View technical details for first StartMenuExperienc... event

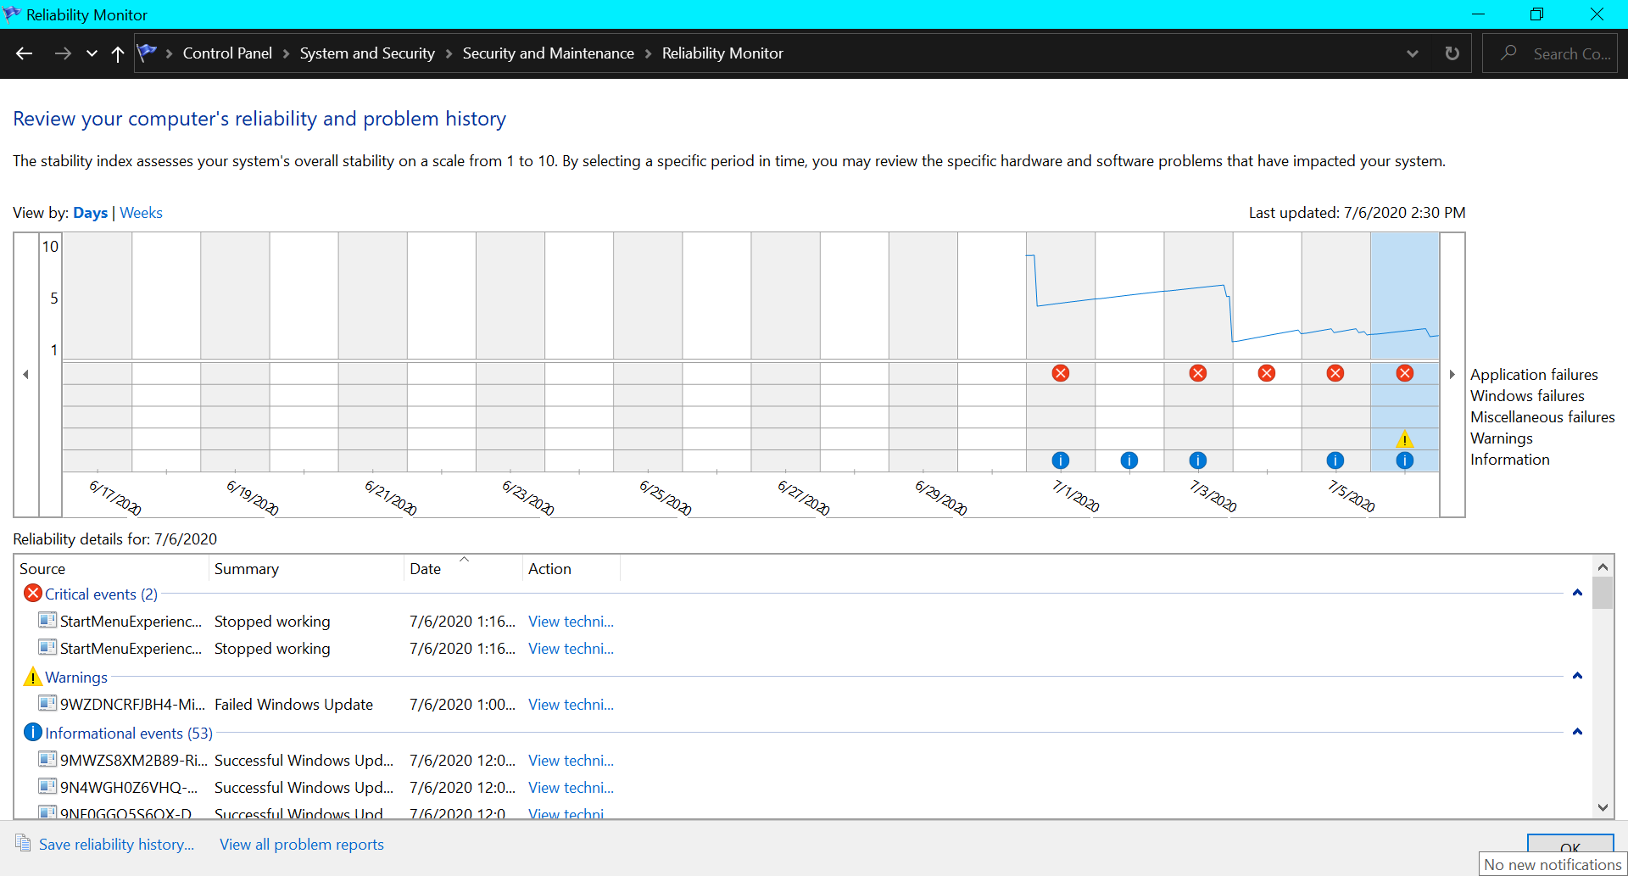(x=571, y=622)
